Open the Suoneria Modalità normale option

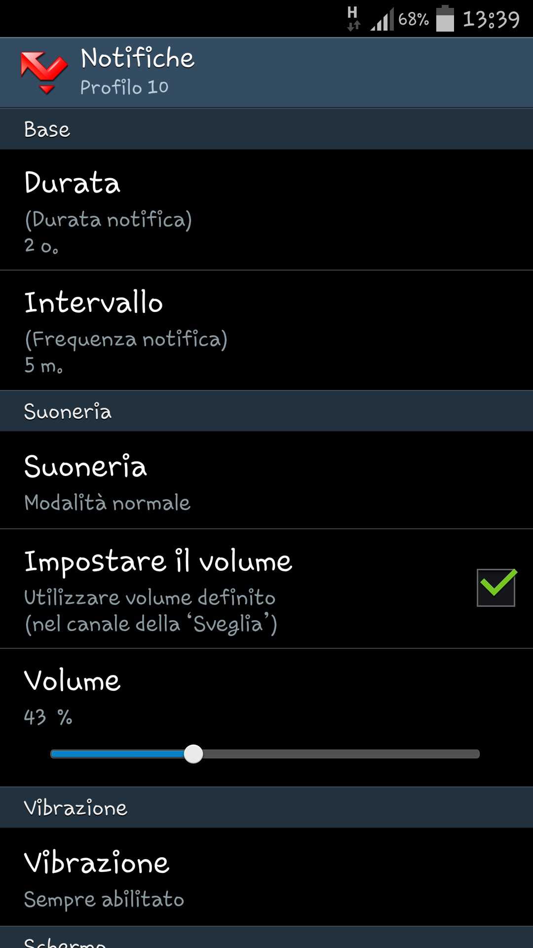tap(266, 480)
